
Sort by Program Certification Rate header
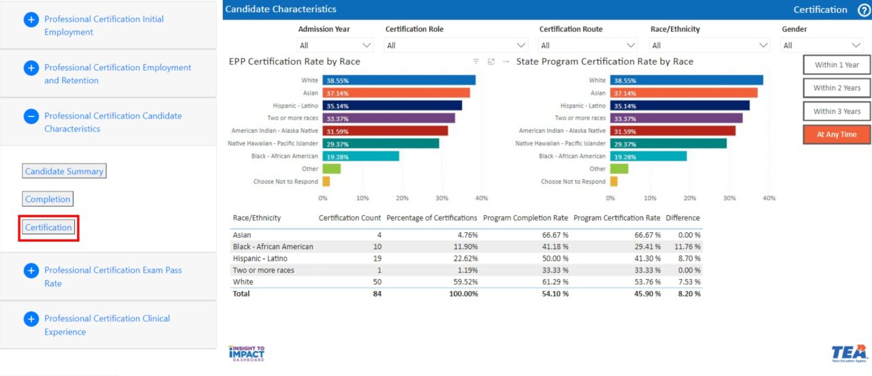tap(617, 218)
